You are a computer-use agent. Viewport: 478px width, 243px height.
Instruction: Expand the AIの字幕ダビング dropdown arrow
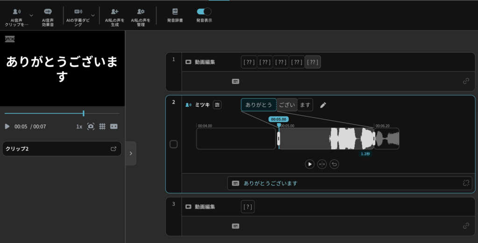[93, 15]
